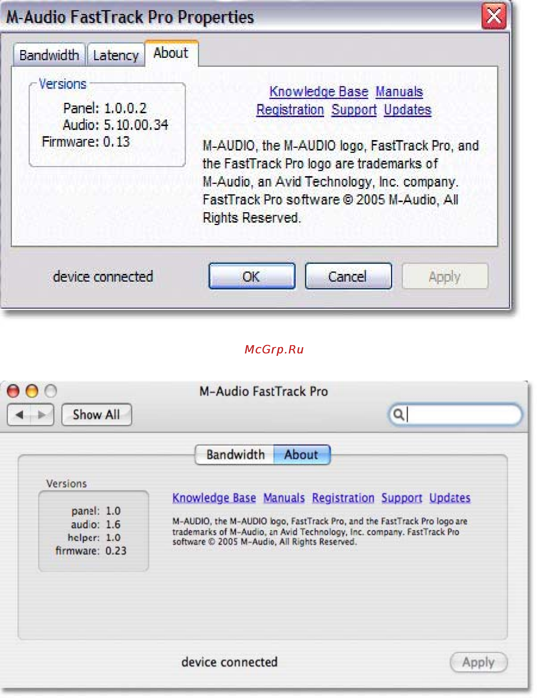Open Support link in Mac panel

coord(402,498)
